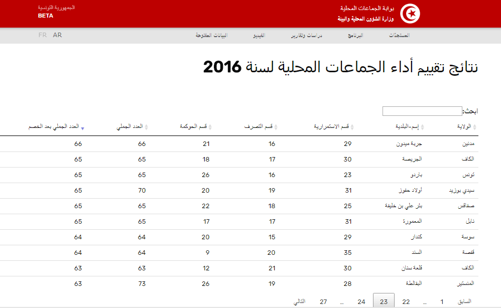Click the قسم التصرف column header text
The image size is (501, 308).
259,126
